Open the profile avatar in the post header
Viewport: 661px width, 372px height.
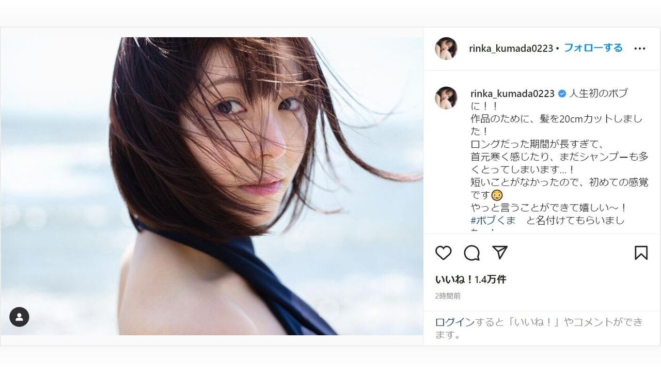point(446,49)
